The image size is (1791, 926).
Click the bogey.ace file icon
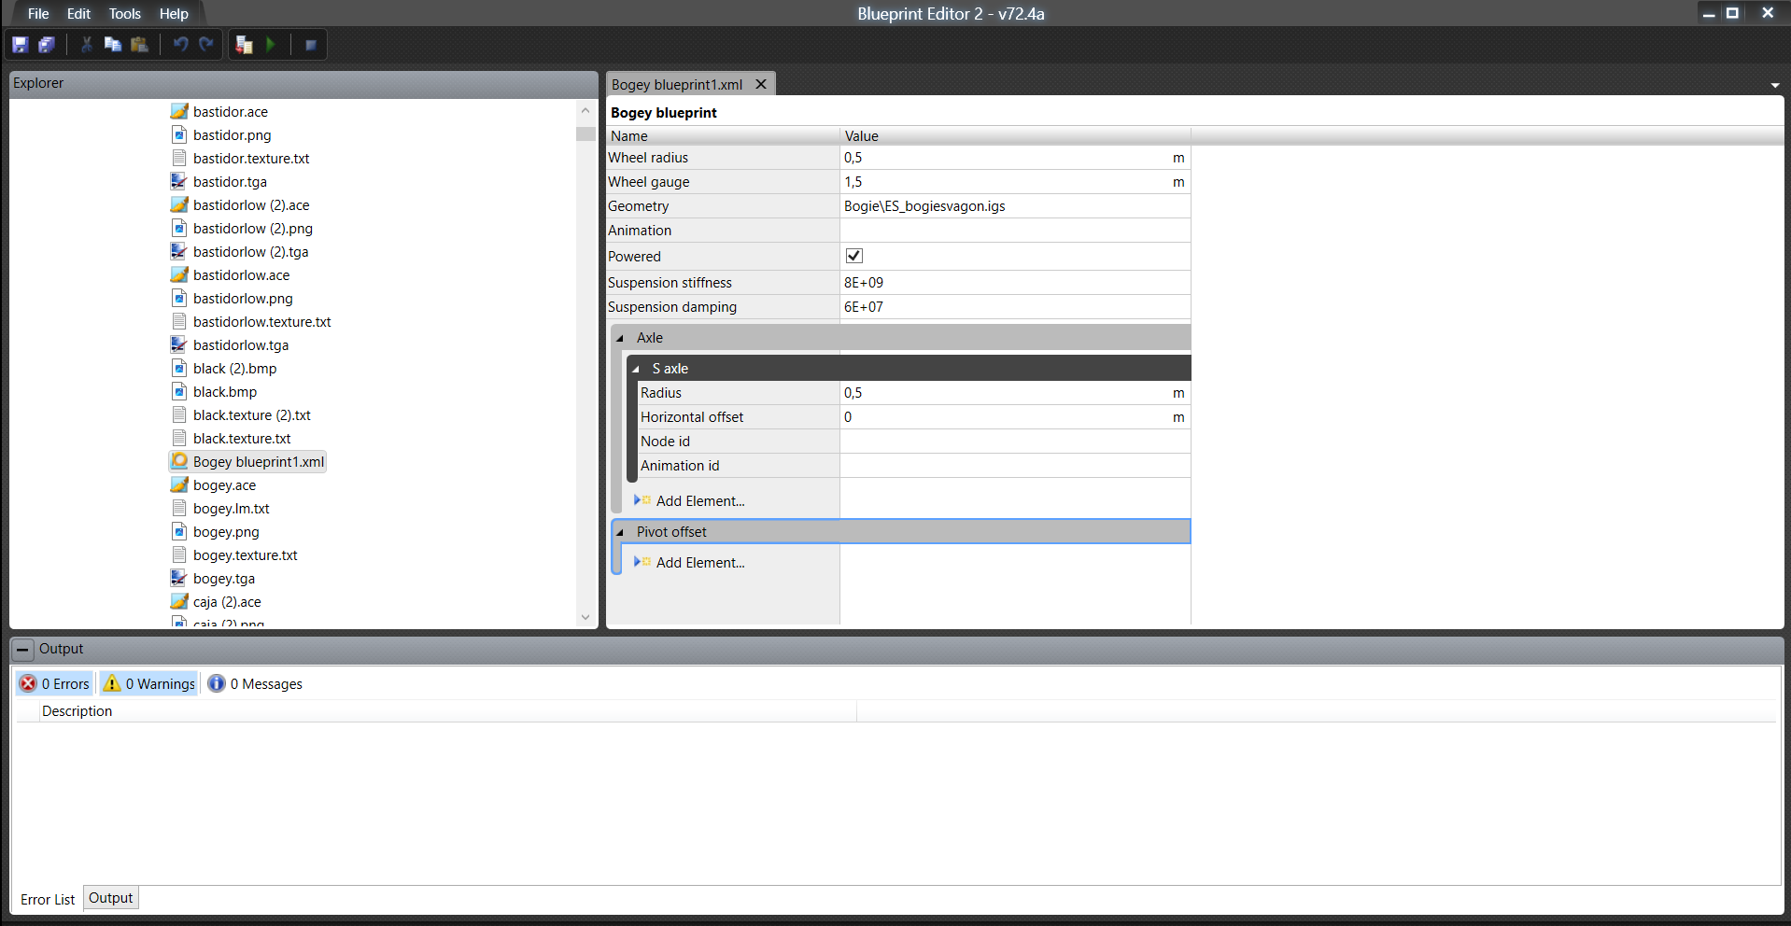(179, 484)
